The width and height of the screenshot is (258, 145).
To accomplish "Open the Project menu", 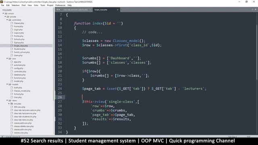I will click(50, 5).
